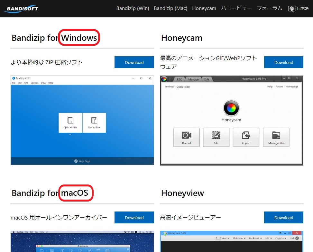
Task: Click the Bandisoft logo in header
Action: 21,9
